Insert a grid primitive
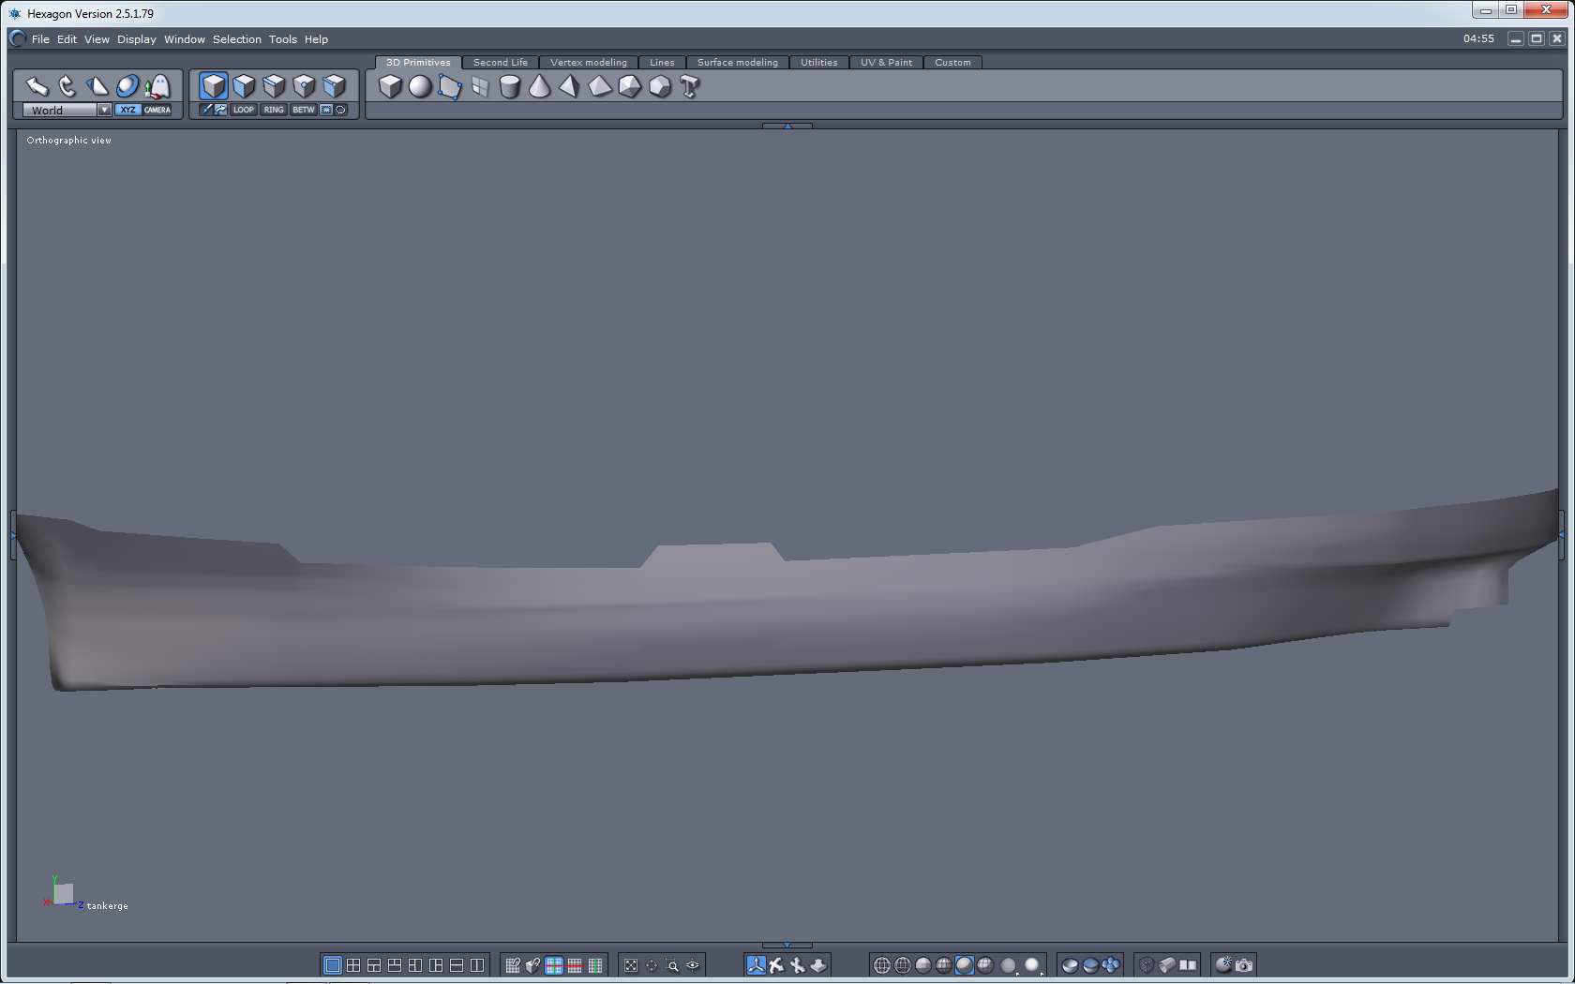 [x=480, y=86]
